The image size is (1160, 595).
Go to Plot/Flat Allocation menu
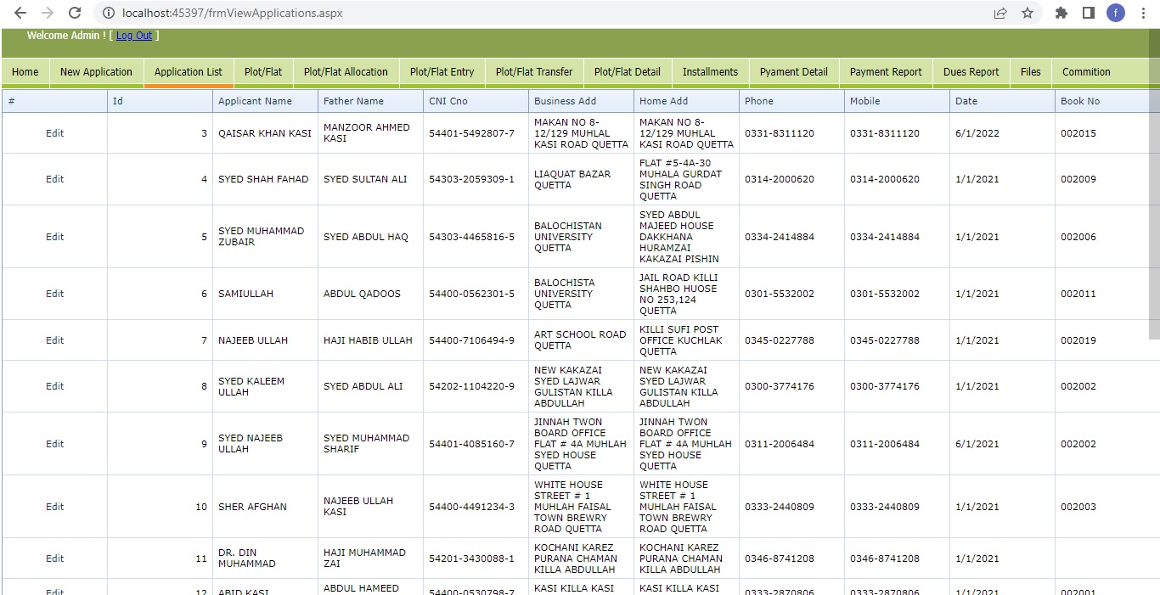[x=346, y=72]
